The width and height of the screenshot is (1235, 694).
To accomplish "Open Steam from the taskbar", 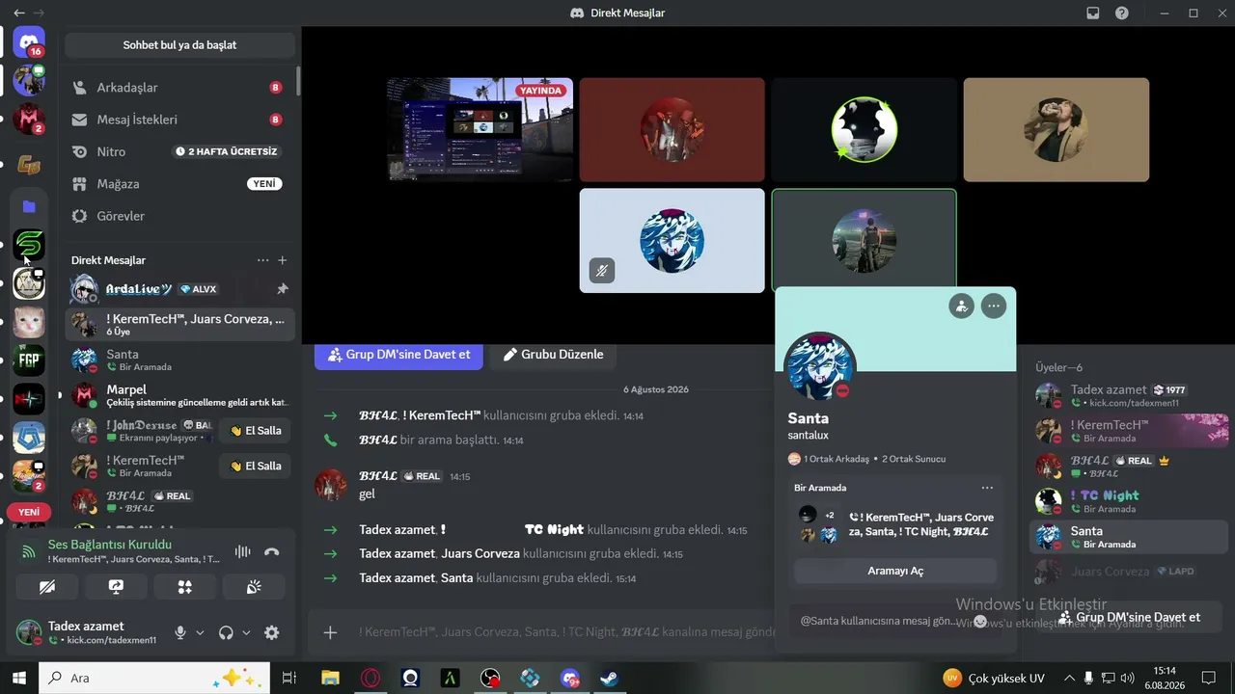I will (609, 678).
